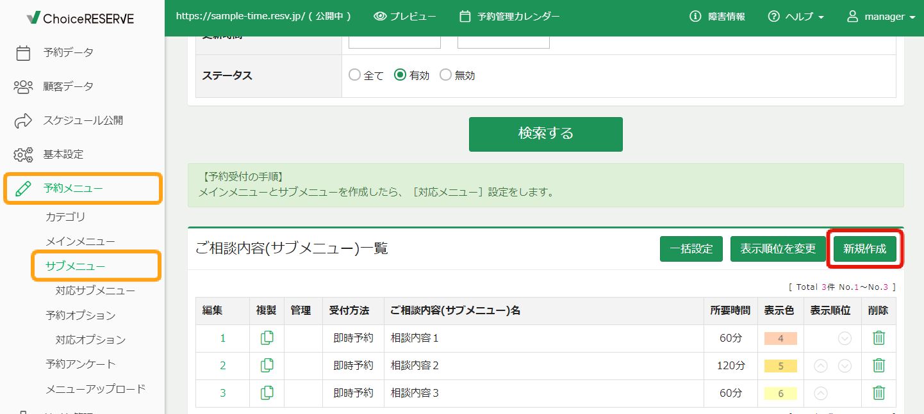Image resolution: width=924 pixels, height=414 pixels.
Task: Click the ChoiceRESERVE logo
Action: (81, 19)
